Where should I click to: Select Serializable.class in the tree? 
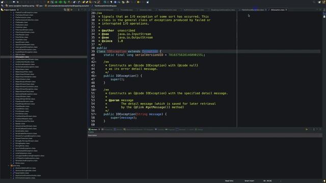(x=22, y=131)
